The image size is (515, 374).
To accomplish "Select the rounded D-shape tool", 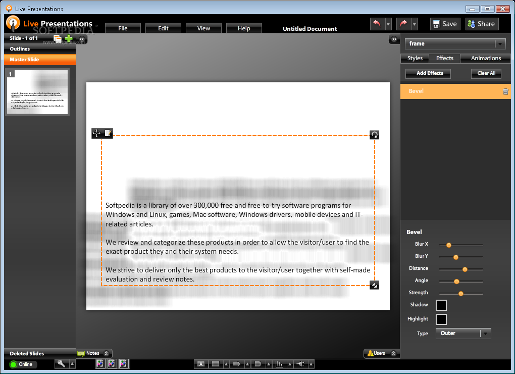I will (x=258, y=364).
